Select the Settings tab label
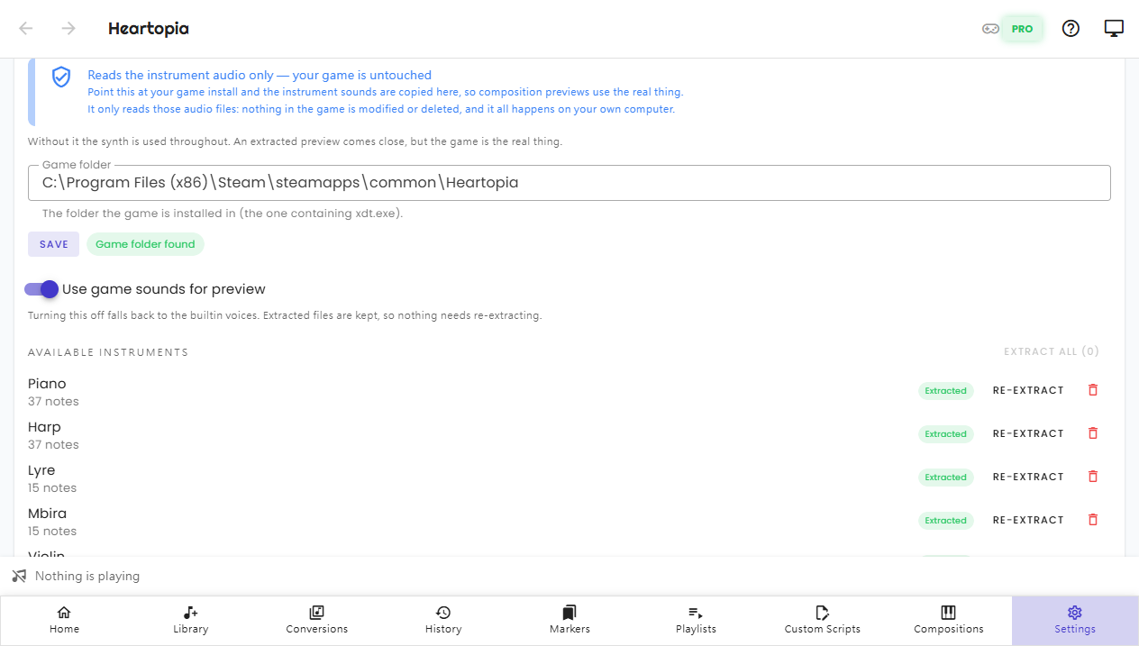 pyautogui.click(x=1075, y=629)
